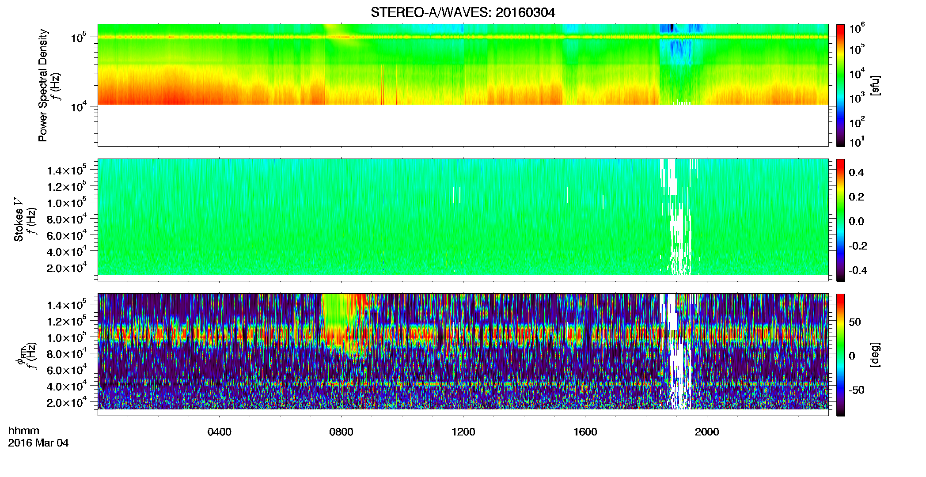Image resolution: width=926 pixels, height=477 pixels.
Task: Click the -0.4 Stokes V colorbar value
Action: (858, 270)
